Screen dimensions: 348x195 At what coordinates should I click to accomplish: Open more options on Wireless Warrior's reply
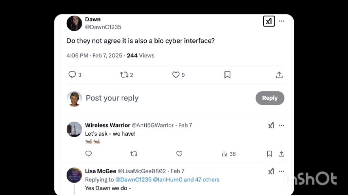(281, 125)
